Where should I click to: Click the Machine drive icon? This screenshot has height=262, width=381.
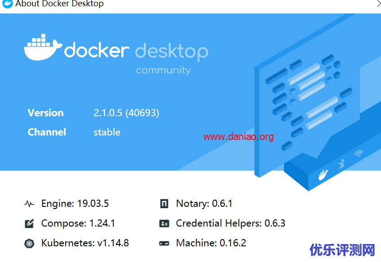point(164,243)
